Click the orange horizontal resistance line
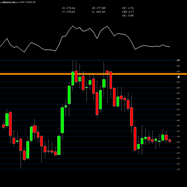Screen dimensions: 187x187 (x=93, y=74)
